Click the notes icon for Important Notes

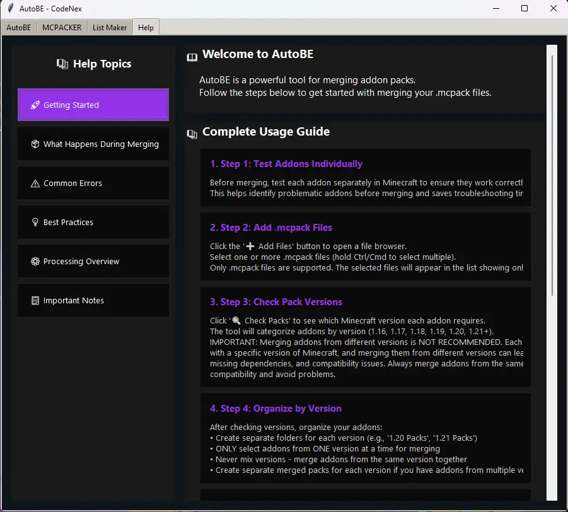[x=35, y=301]
